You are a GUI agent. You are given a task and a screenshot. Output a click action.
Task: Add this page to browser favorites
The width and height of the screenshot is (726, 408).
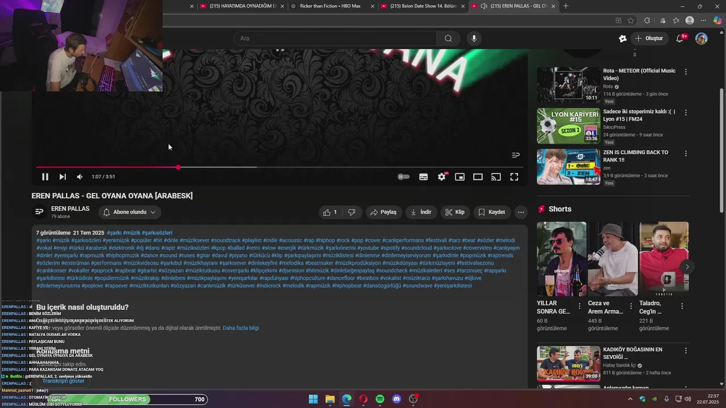(x=631, y=20)
